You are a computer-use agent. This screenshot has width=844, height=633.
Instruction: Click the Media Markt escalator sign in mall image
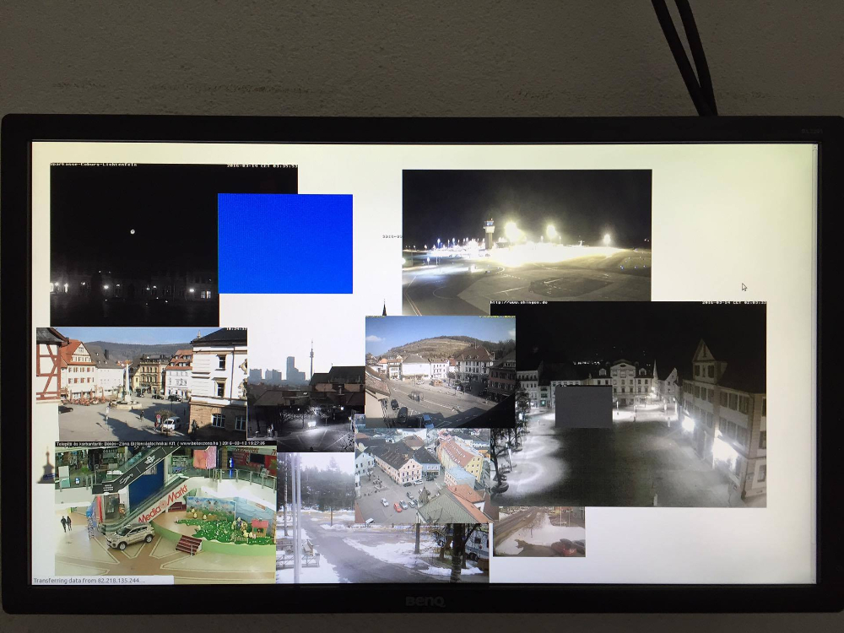click(x=163, y=503)
